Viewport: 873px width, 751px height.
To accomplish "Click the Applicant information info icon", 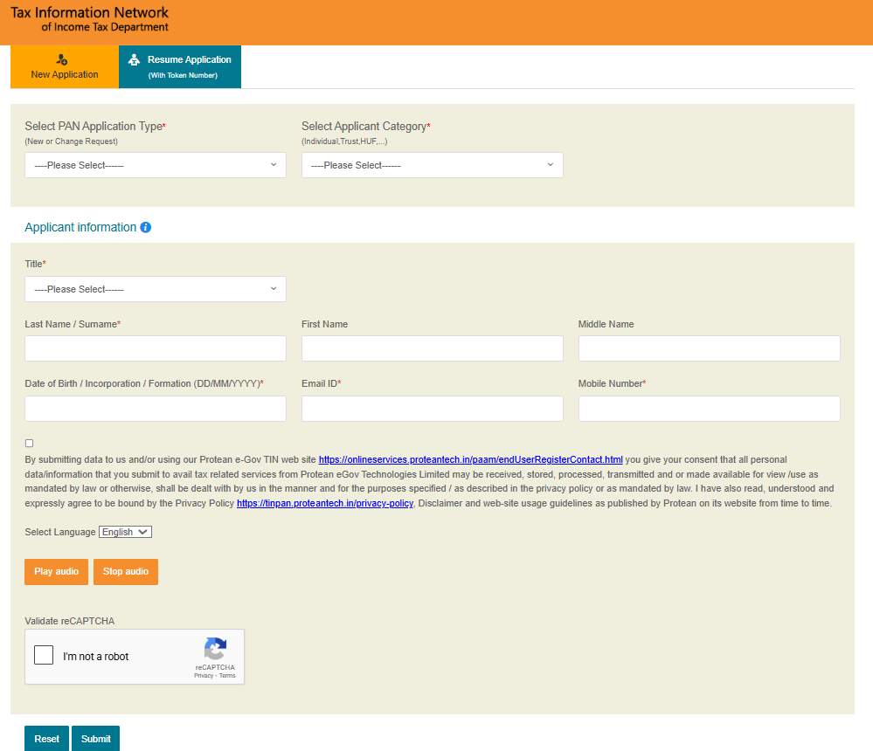I will [x=145, y=227].
